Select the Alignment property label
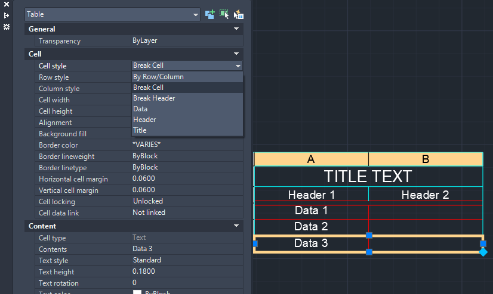The height and width of the screenshot is (294, 493). (x=55, y=123)
